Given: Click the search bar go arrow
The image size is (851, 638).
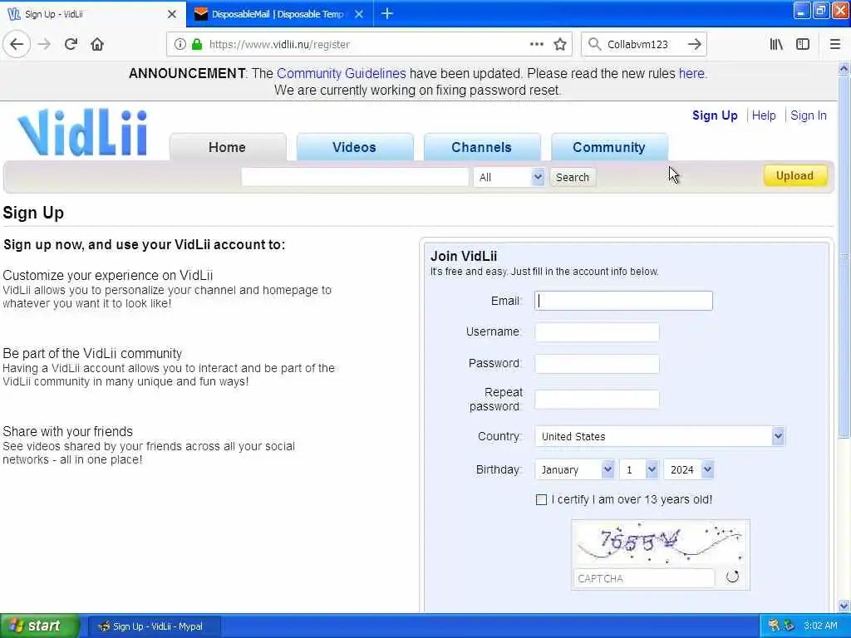Looking at the screenshot, I should pos(694,45).
